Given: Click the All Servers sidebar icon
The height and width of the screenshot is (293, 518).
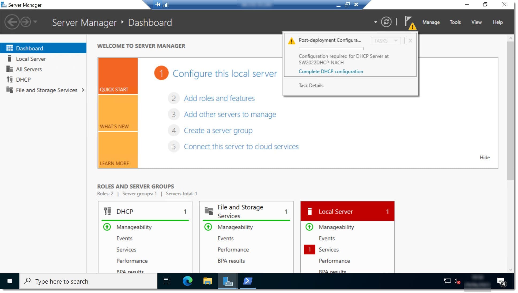Looking at the screenshot, I should [x=10, y=69].
